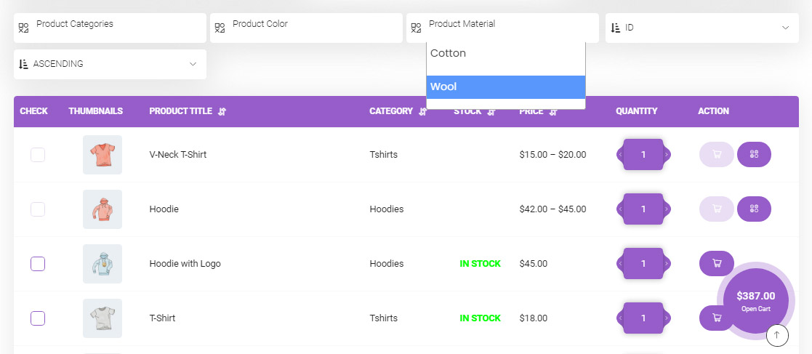812x354 pixels.
Task: Click disabled cart icon for V-Neck T-Shirt
Action: [717, 154]
